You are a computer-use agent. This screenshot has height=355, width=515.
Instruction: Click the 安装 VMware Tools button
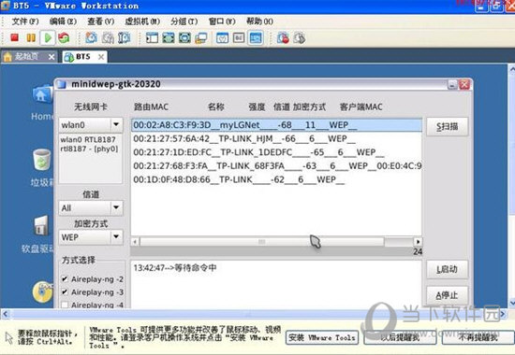pos(322,337)
